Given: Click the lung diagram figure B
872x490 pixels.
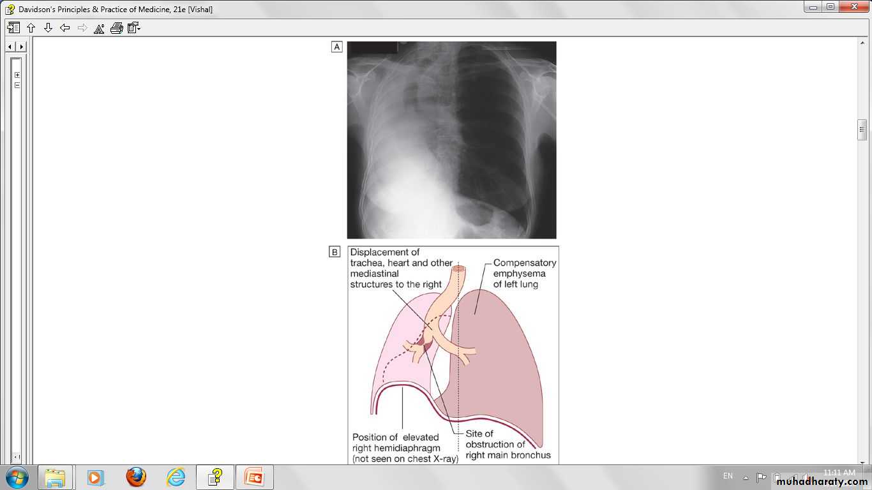Looking at the screenshot, I should coord(453,355).
